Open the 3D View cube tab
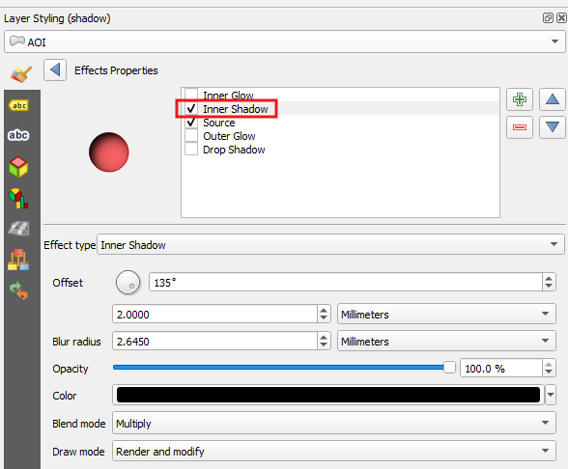 point(18,167)
